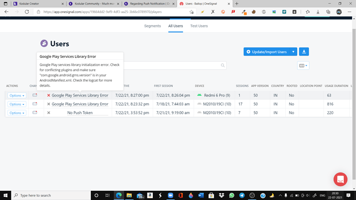The width and height of the screenshot is (356, 200).
Task: Select the All Users tab
Action: click(x=175, y=26)
